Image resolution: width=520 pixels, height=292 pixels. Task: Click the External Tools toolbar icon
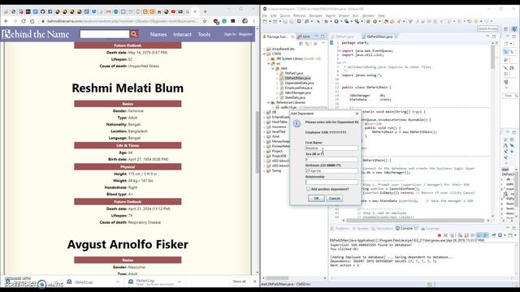pos(357,22)
